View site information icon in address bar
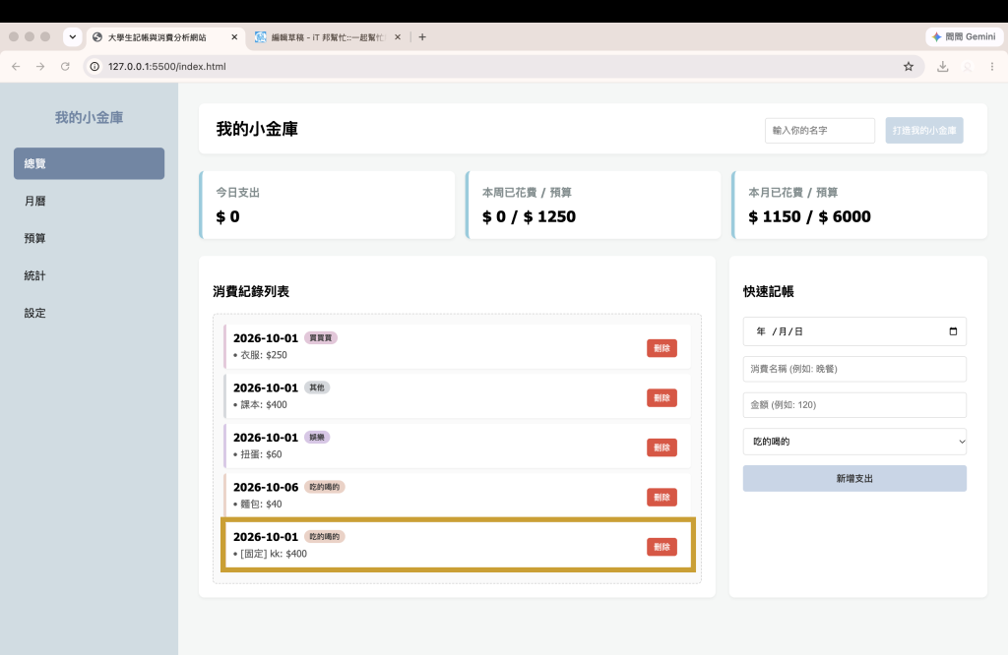1008x655 pixels. [x=94, y=66]
